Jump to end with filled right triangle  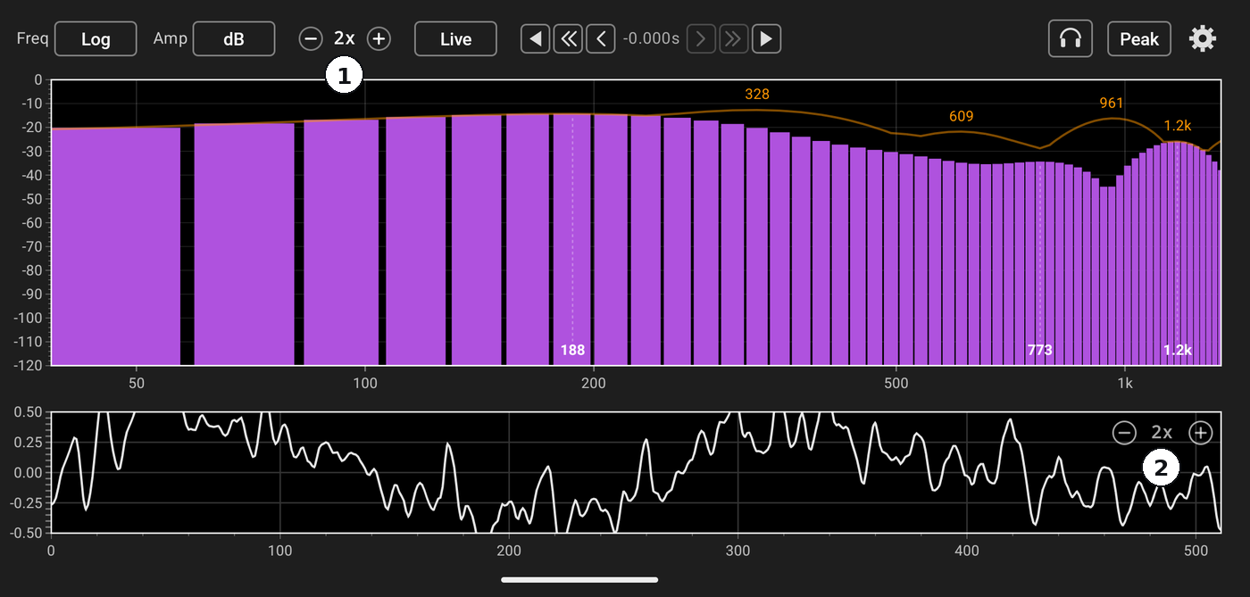tap(767, 39)
